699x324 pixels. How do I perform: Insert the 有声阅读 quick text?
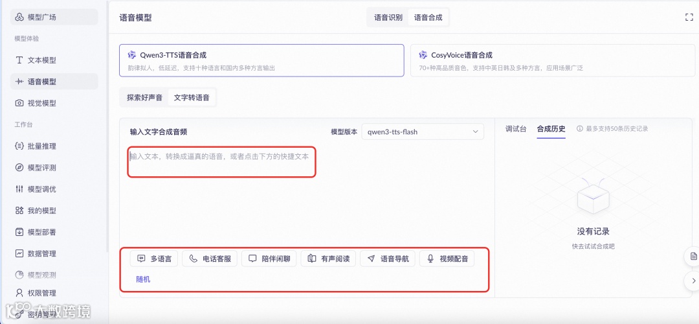329,259
